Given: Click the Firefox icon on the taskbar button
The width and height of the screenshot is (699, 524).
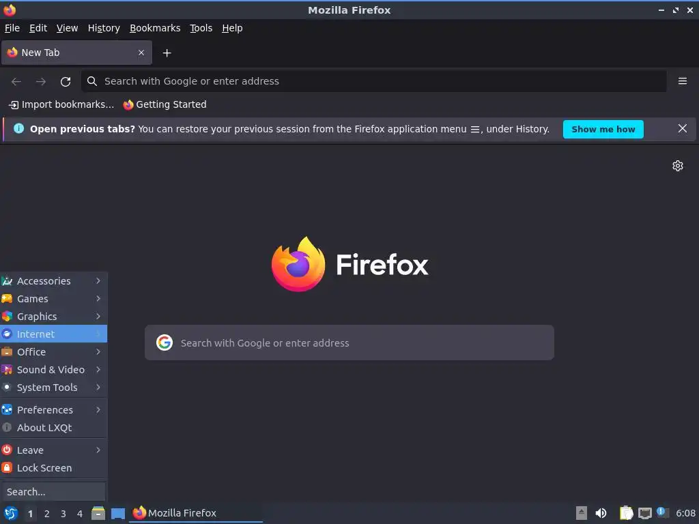Looking at the screenshot, I should [x=139, y=513].
